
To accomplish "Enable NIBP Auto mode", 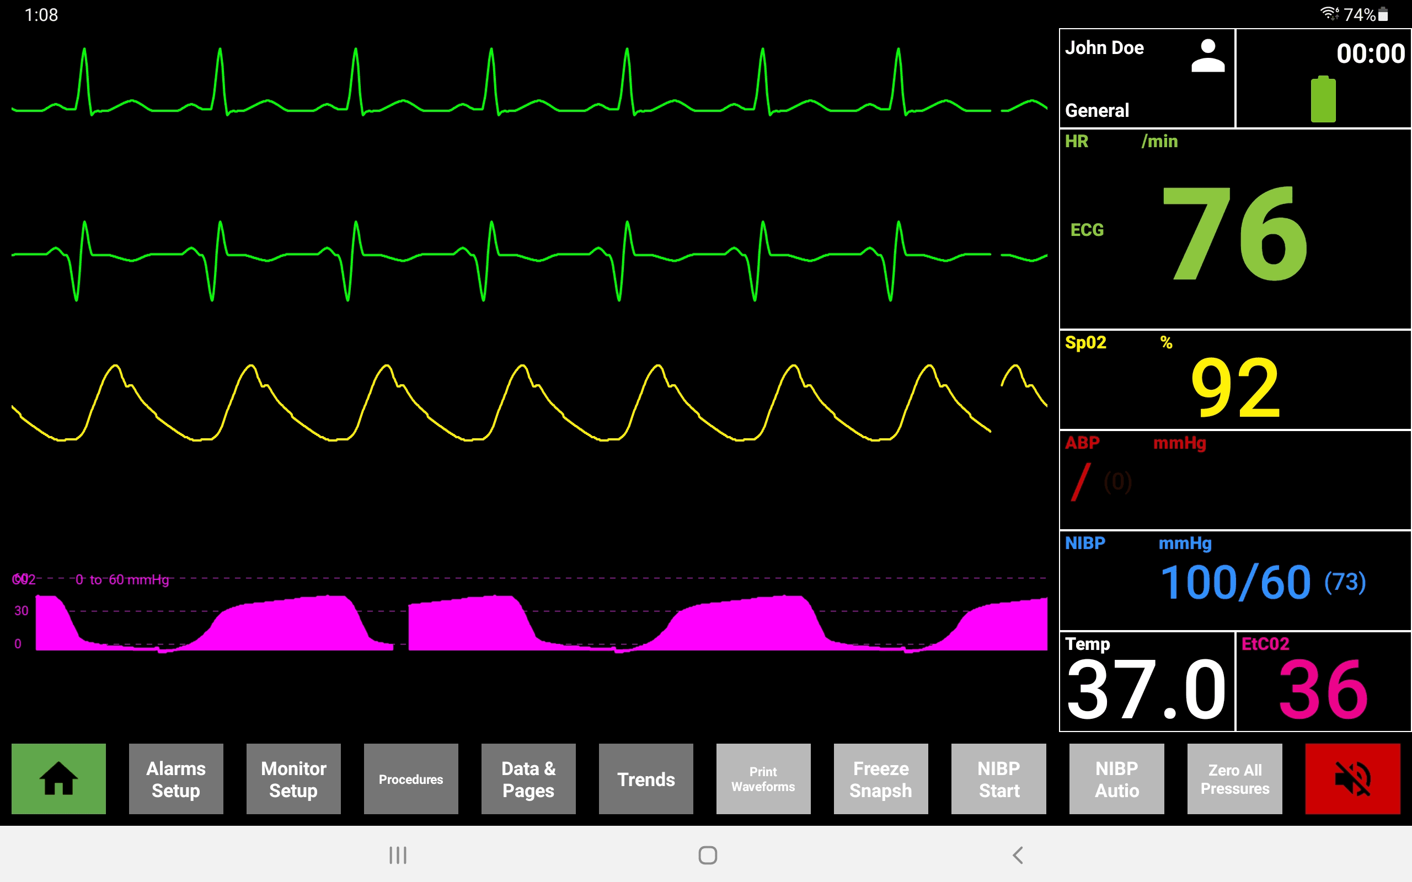I will pos(1116,779).
